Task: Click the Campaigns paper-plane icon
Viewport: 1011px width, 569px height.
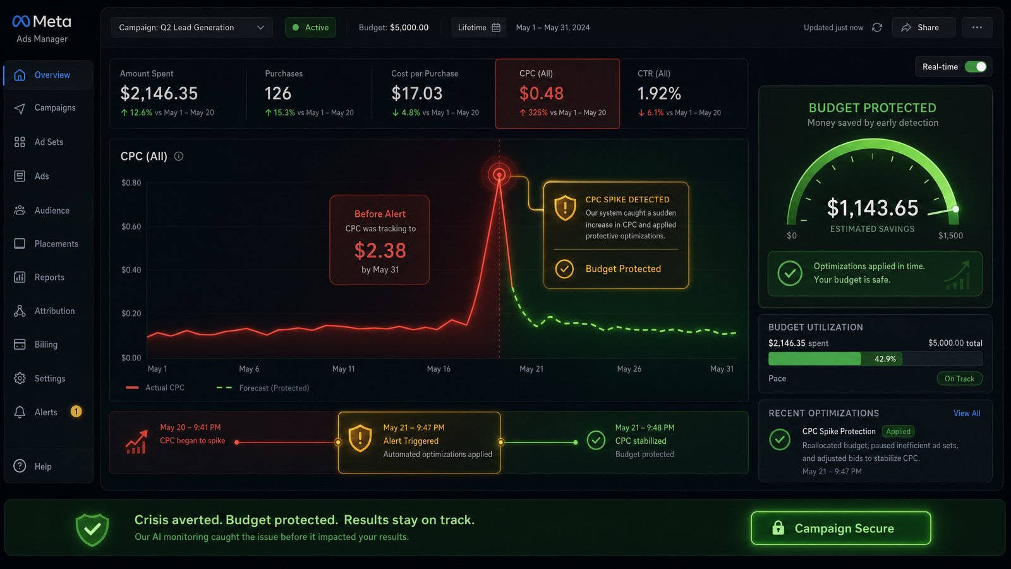Action: click(x=20, y=108)
